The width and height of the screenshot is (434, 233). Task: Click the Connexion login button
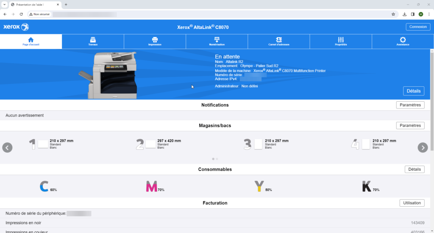418,27
